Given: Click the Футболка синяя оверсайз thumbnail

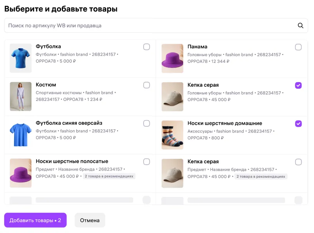Looking at the screenshot, I should (21, 135).
